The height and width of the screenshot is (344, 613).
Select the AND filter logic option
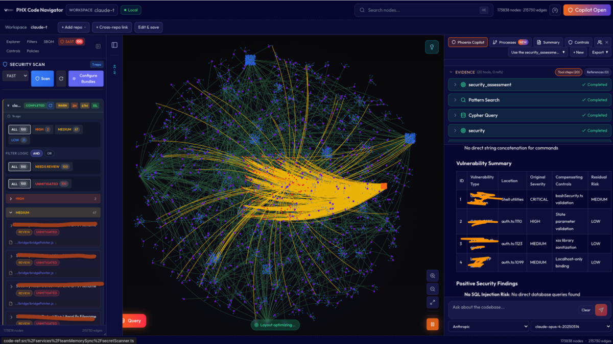point(36,153)
